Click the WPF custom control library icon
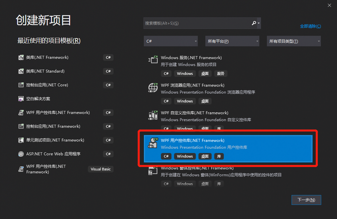This screenshot has height=219, width=337. tap(153, 115)
